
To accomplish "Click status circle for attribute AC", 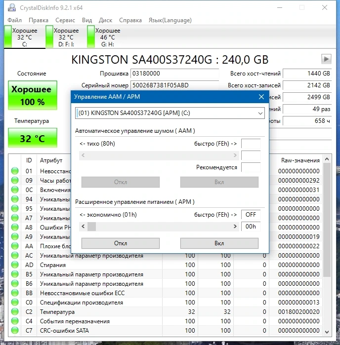I will 15,256.
